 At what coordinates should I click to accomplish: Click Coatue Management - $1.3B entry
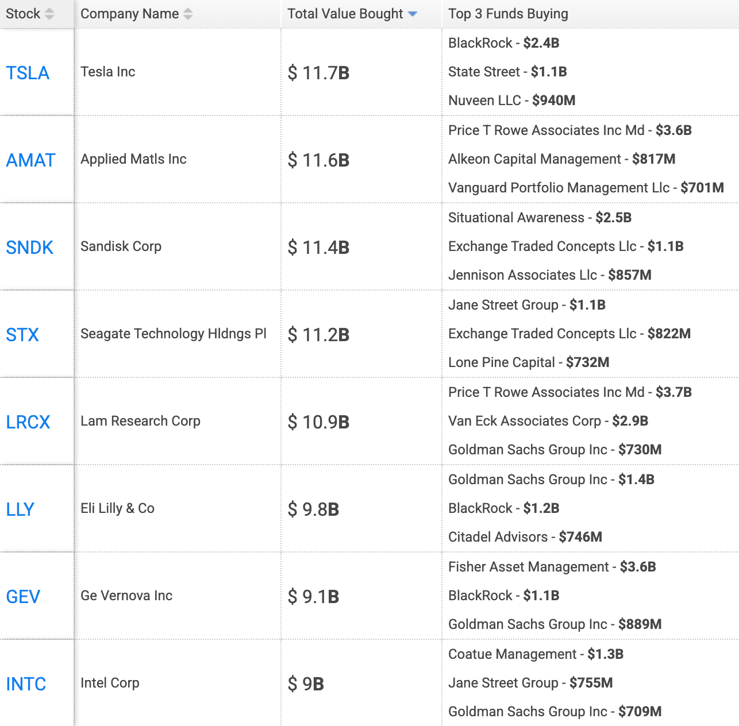coord(536,654)
